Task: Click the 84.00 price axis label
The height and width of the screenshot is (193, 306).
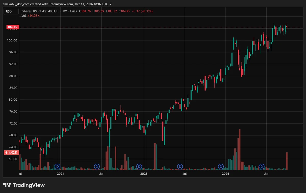Action: [x=13, y=88]
